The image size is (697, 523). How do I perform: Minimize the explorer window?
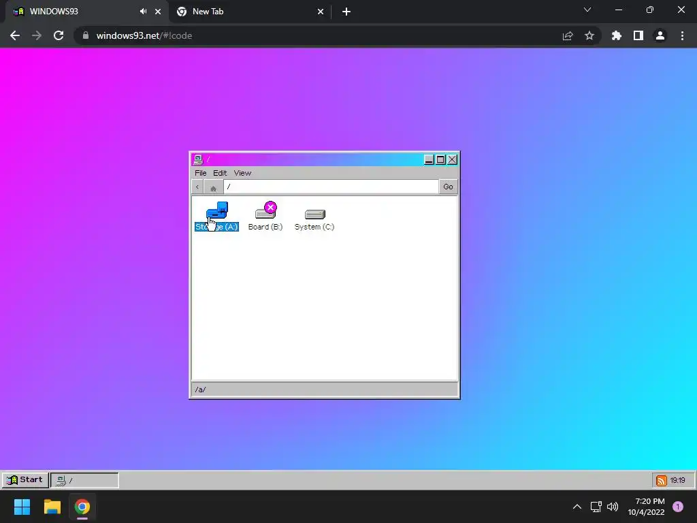(x=429, y=159)
